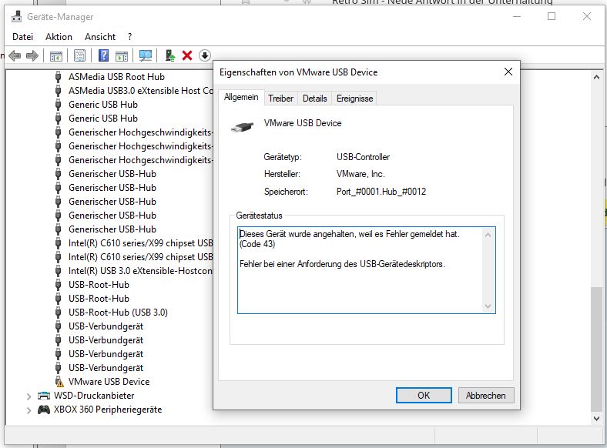Open the Properties toolbar icon
The height and width of the screenshot is (448, 607).
tap(80, 55)
